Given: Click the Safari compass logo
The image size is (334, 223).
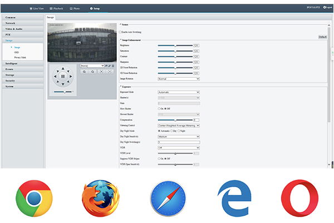Looking at the screenshot, I should tap(168, 198).
